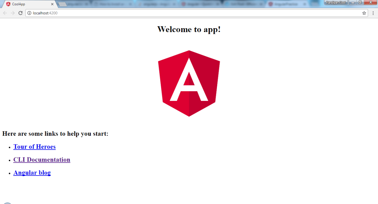Open the CLI Documentation link
Viewport: 378px width, 204px height.
pos(42,160)
